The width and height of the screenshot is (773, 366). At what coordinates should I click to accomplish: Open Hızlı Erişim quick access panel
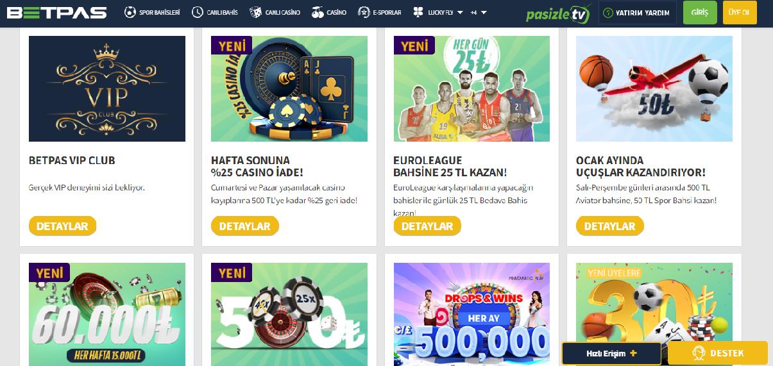pos(611,353)
